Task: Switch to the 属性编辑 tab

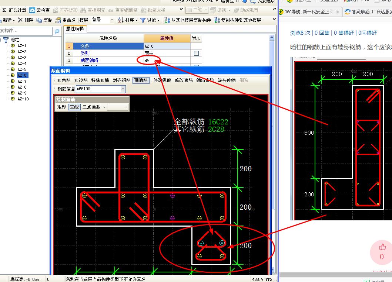Action: pos(75,29)
